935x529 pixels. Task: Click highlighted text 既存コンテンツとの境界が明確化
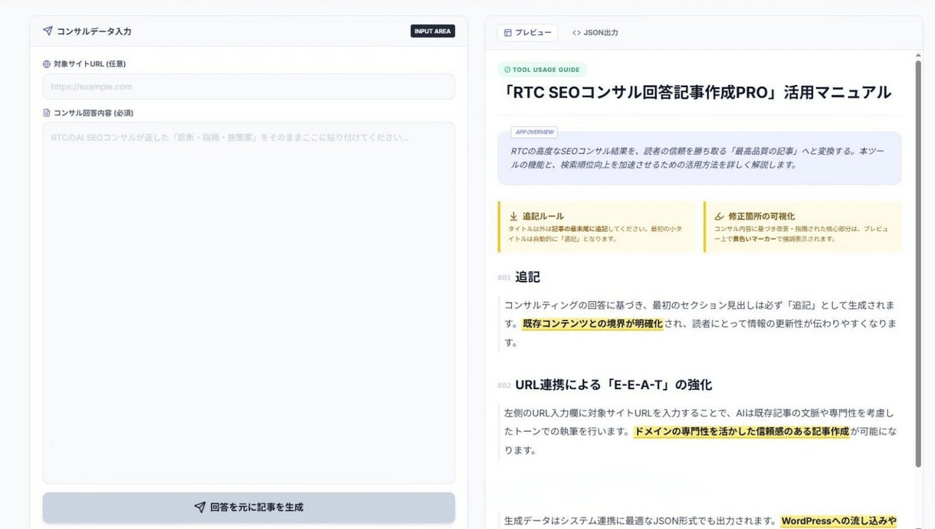[x=592, y=324]
